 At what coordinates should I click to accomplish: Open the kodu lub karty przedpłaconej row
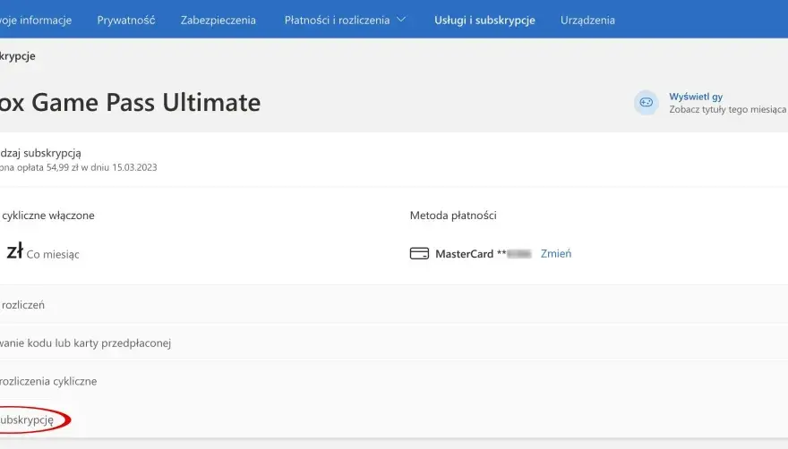(x=394, y=343)
